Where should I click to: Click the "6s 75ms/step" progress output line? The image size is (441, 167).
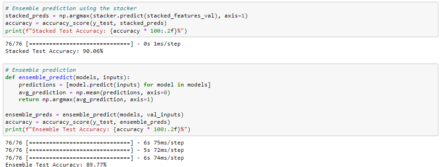(x=95, y=143)
